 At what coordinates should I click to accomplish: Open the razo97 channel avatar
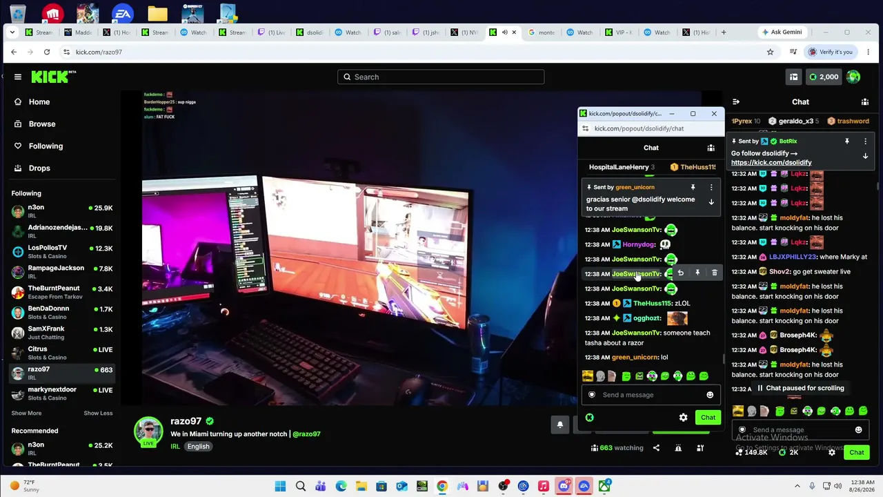(x=148, y=431)
